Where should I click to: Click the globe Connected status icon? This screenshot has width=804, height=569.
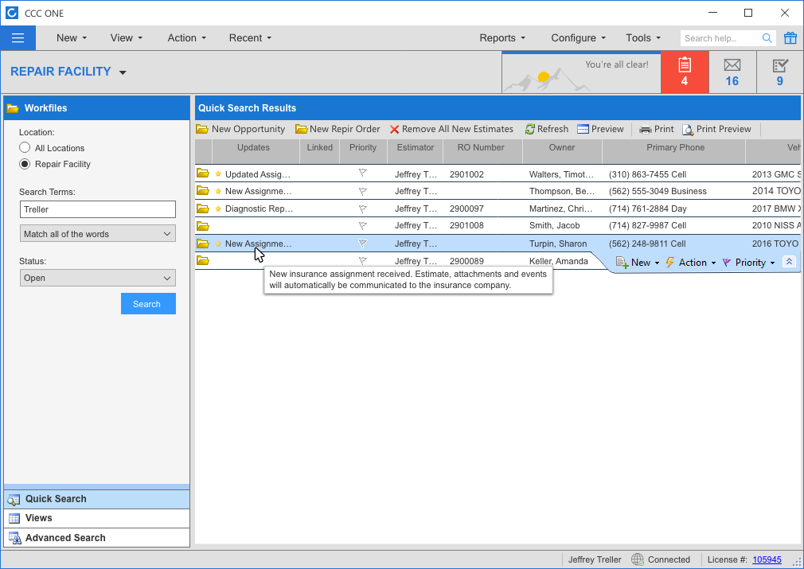pyautogui.click(x=638, y=559)
